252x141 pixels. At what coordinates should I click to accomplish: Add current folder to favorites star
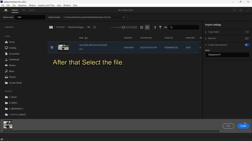(94, 27)
